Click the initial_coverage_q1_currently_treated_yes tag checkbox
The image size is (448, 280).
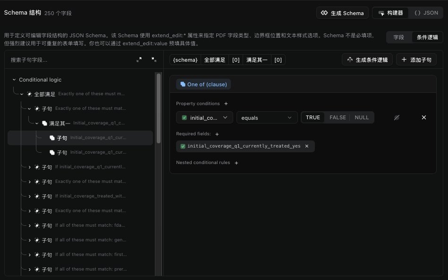[183, 147]
